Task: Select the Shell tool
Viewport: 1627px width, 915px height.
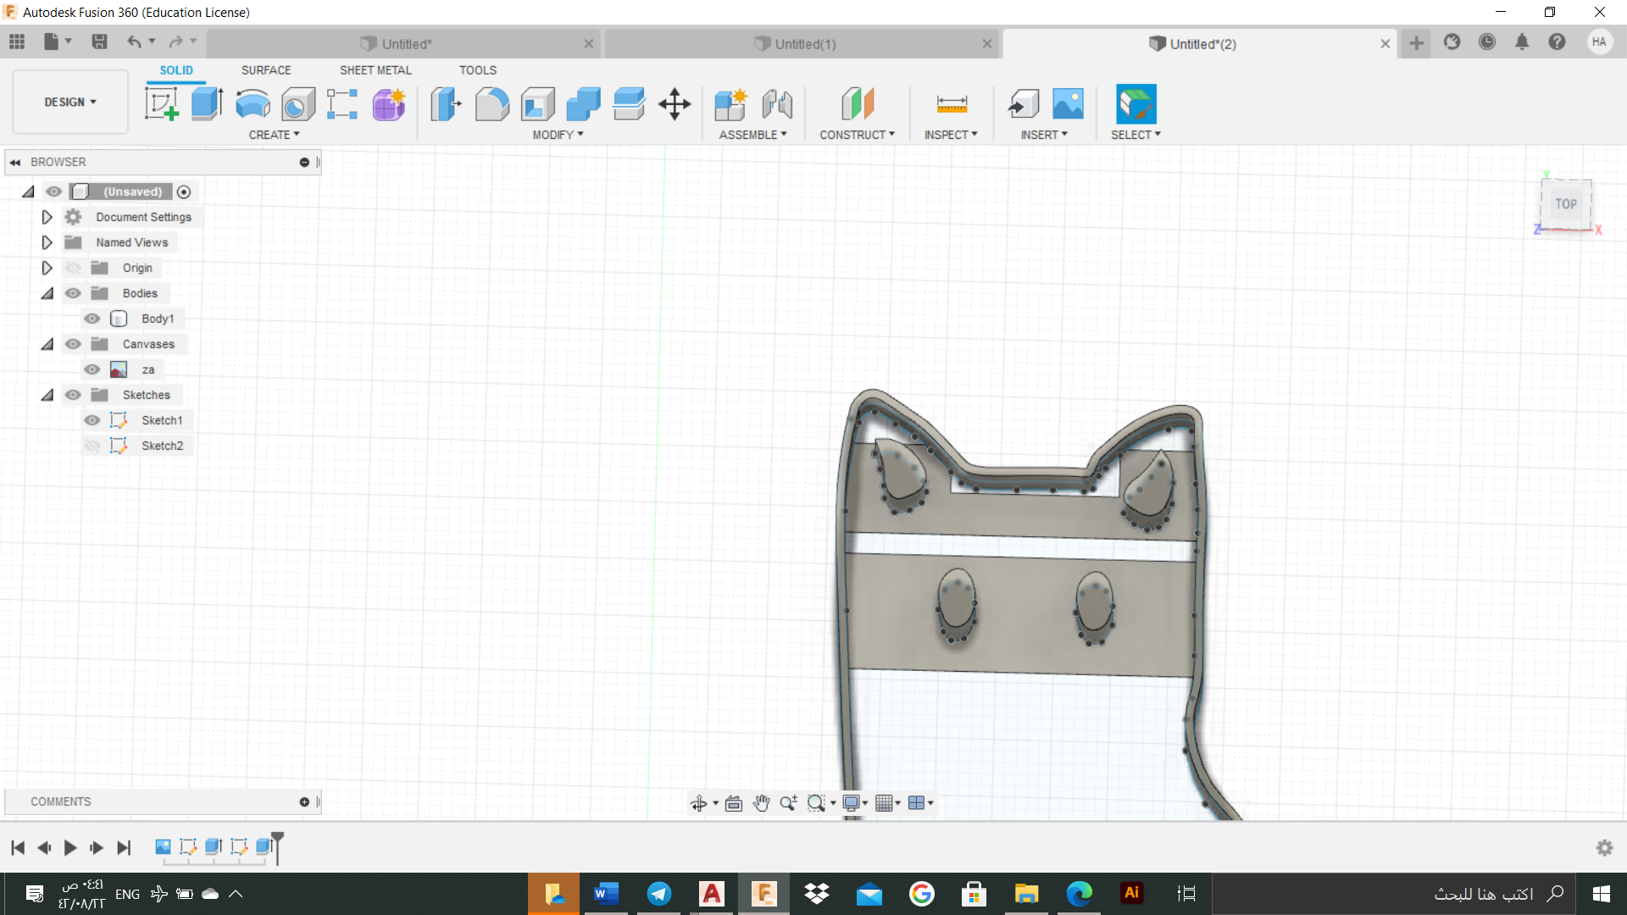Action: coord(537,104)
